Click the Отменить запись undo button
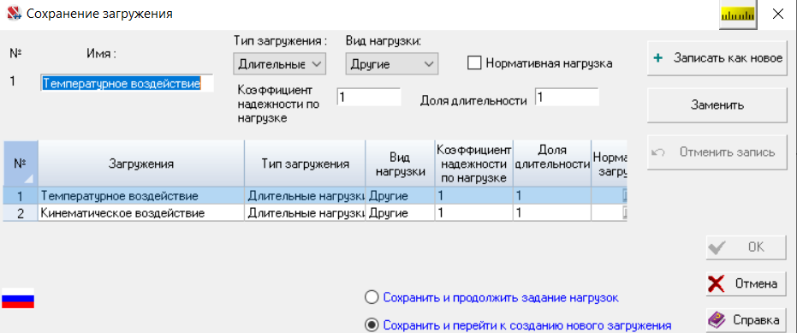 (717, 152)
